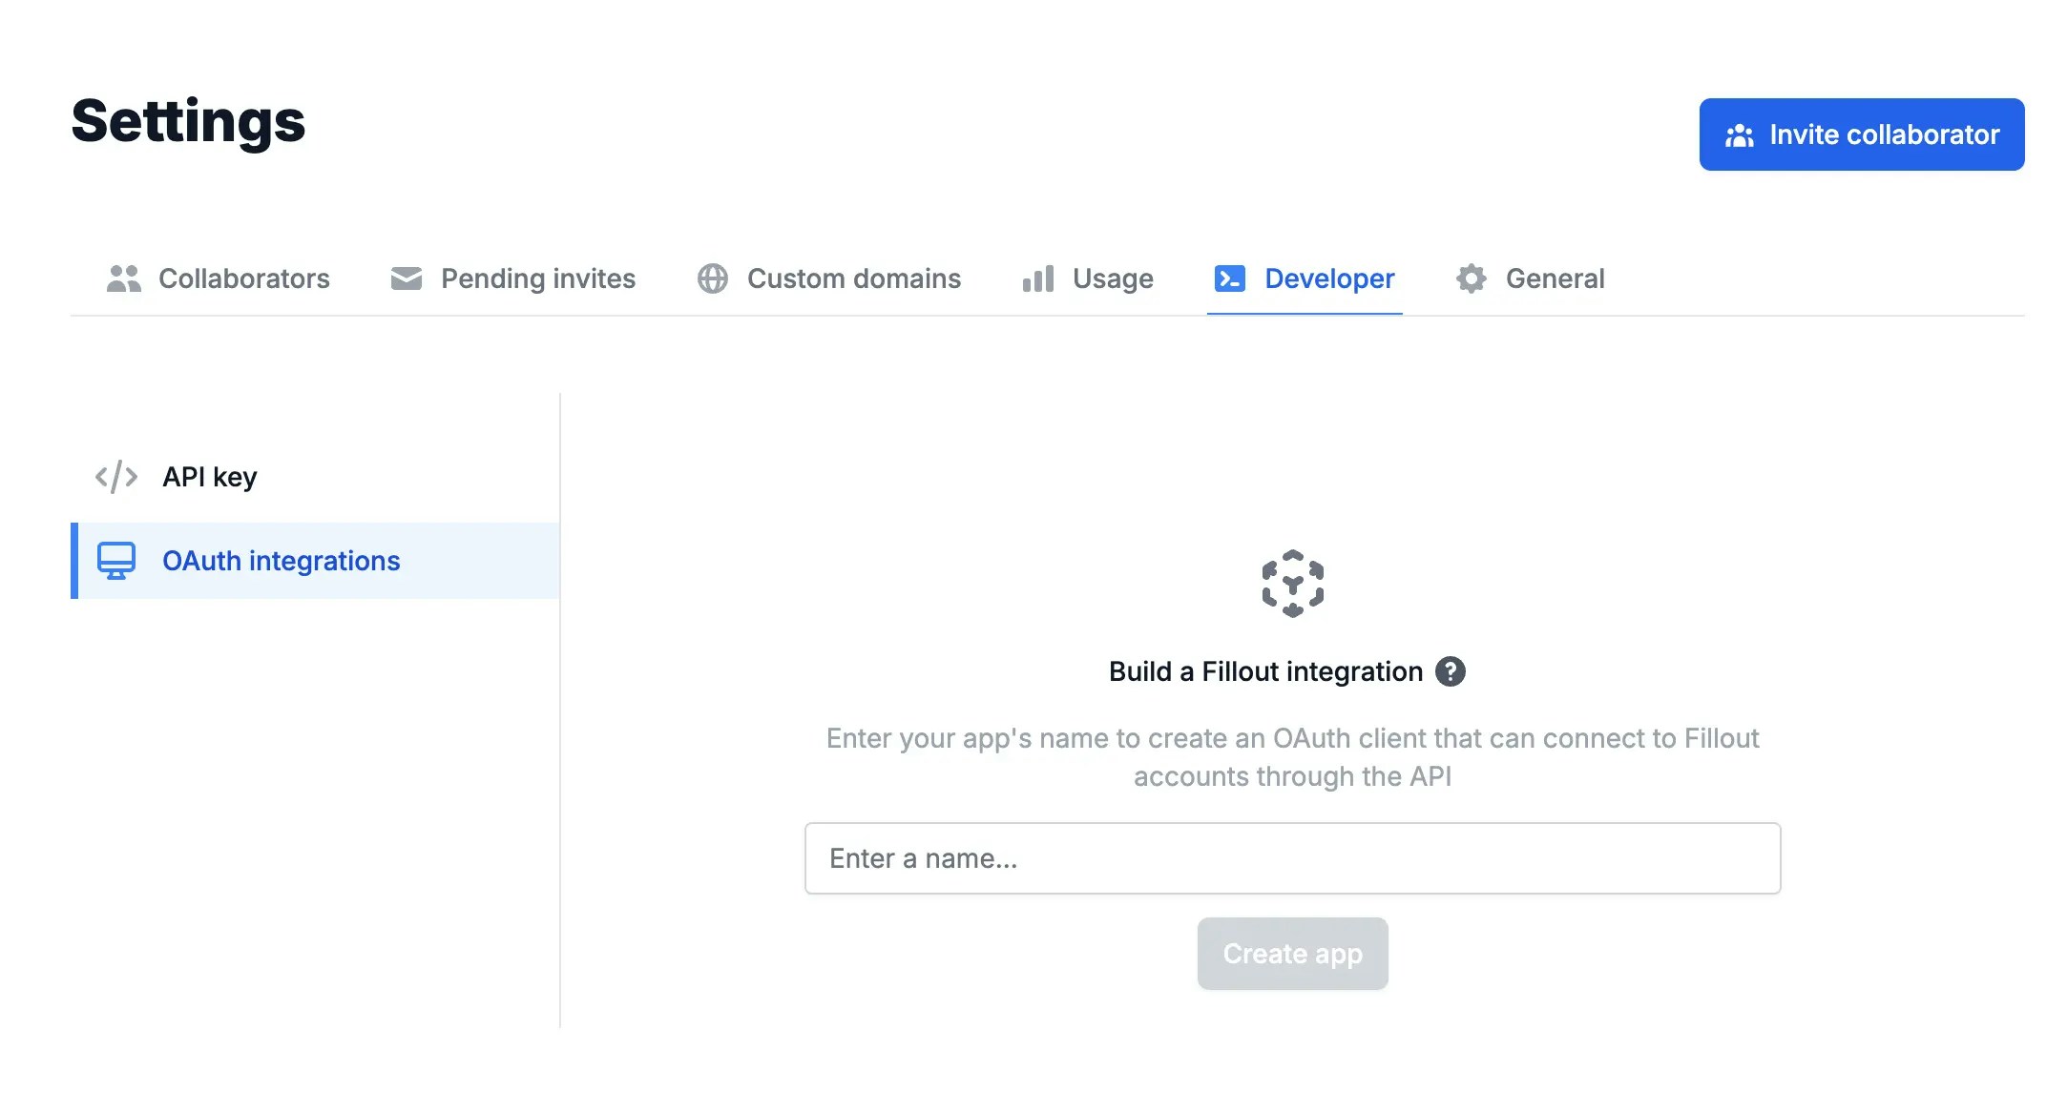Select OAuth integrations in the sidebar
This screenshot has width=2067, height=1112.
pos(315,561)
